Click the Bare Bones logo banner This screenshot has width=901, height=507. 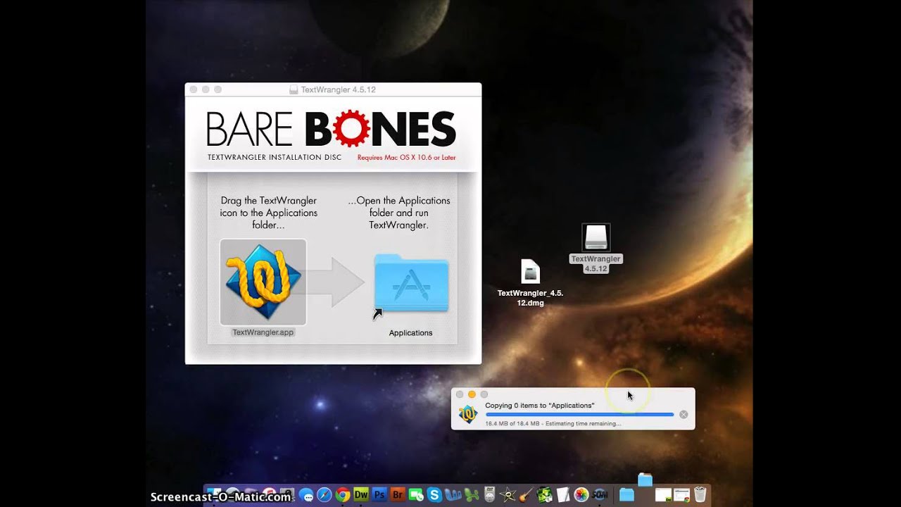pyautogui.click(x=331, y=130)
